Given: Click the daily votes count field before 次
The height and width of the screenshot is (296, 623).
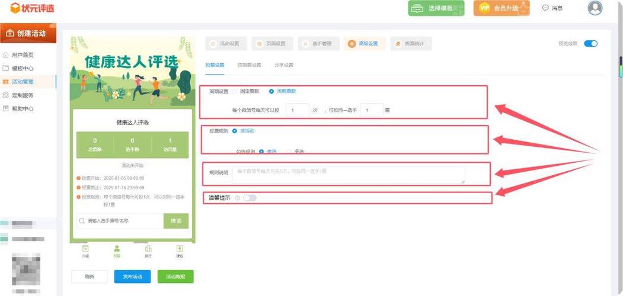Looking at the screenshot, I should coord(297,110).
